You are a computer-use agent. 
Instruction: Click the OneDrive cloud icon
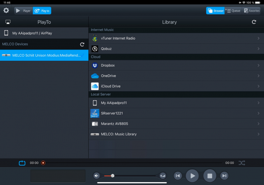pyautogui.click(x=95, y=76)
